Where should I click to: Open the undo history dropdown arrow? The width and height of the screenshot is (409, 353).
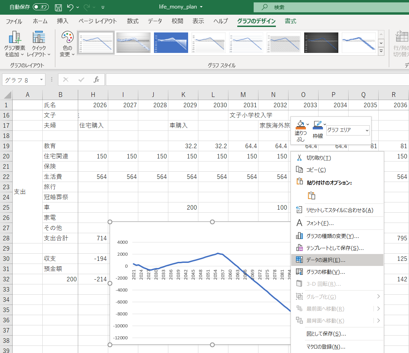point(77,7)
